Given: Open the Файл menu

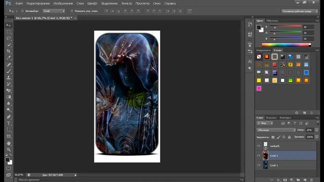Looking at the screenshot, I should pos(19,4).
